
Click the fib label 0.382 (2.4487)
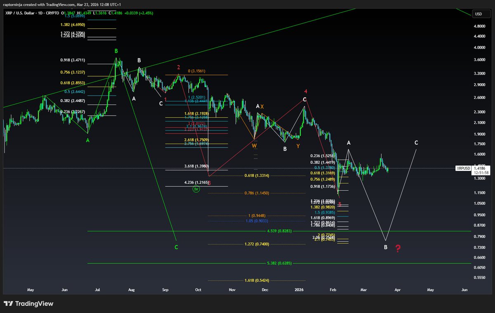[x=73, y=101]
